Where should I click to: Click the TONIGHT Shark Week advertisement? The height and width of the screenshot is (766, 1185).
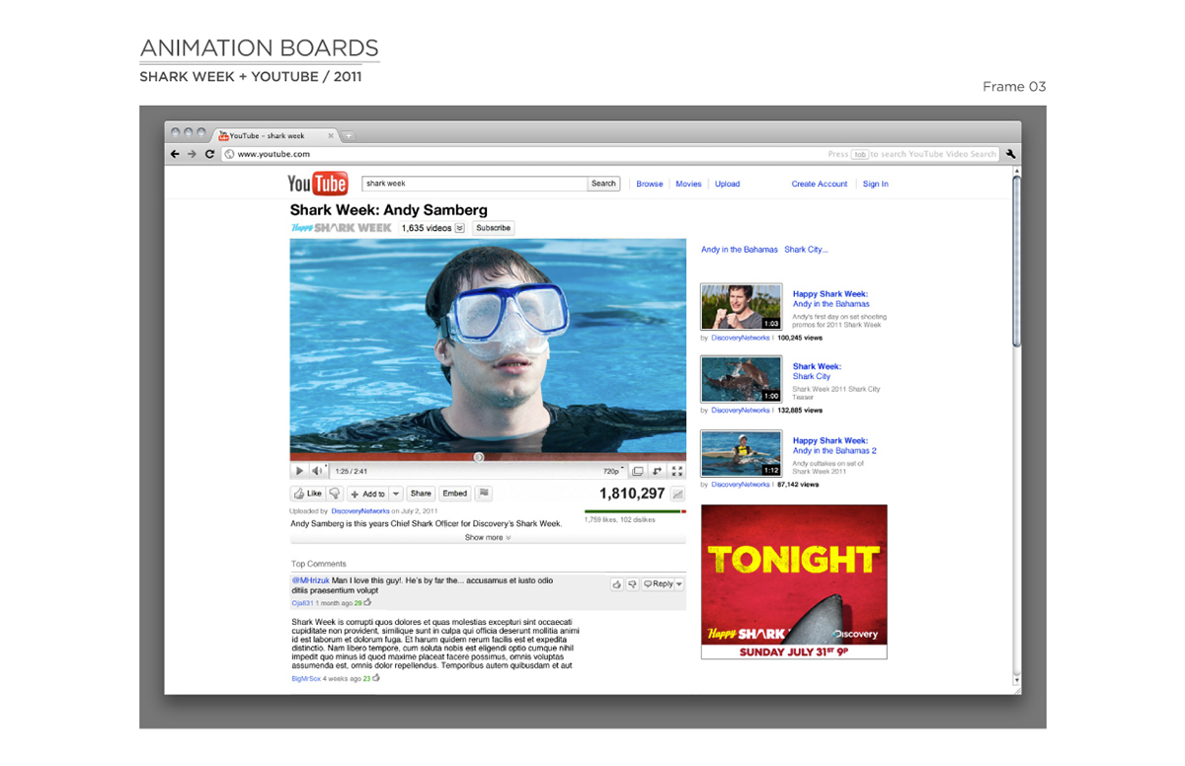794,581
